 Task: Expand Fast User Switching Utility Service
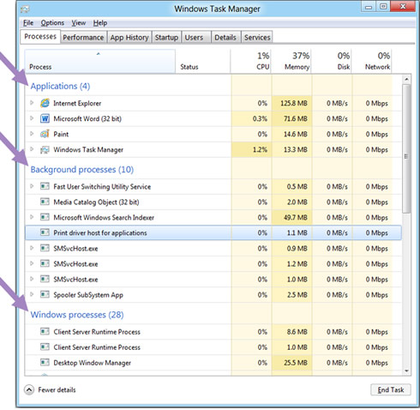[x=32, y=186]
